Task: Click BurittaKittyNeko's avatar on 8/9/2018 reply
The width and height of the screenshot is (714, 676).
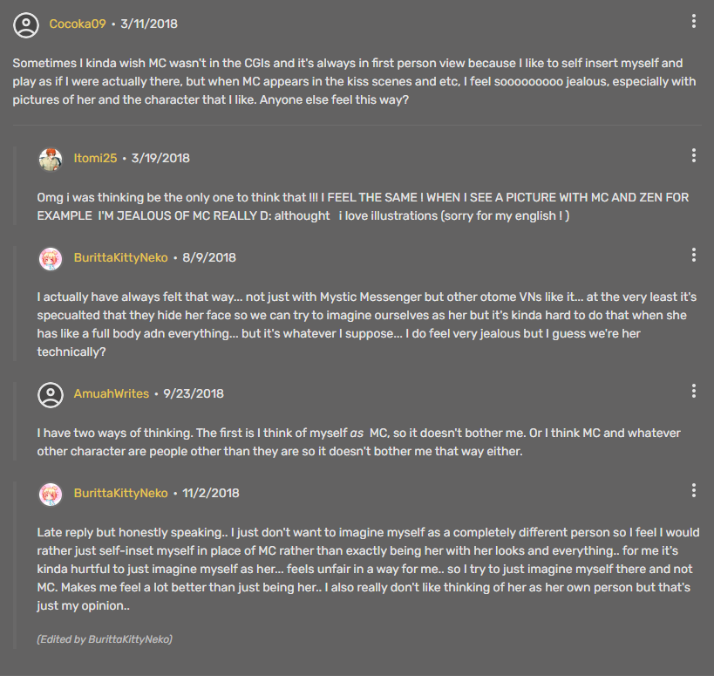Action: pyautogui.click(x=51, y=258)
